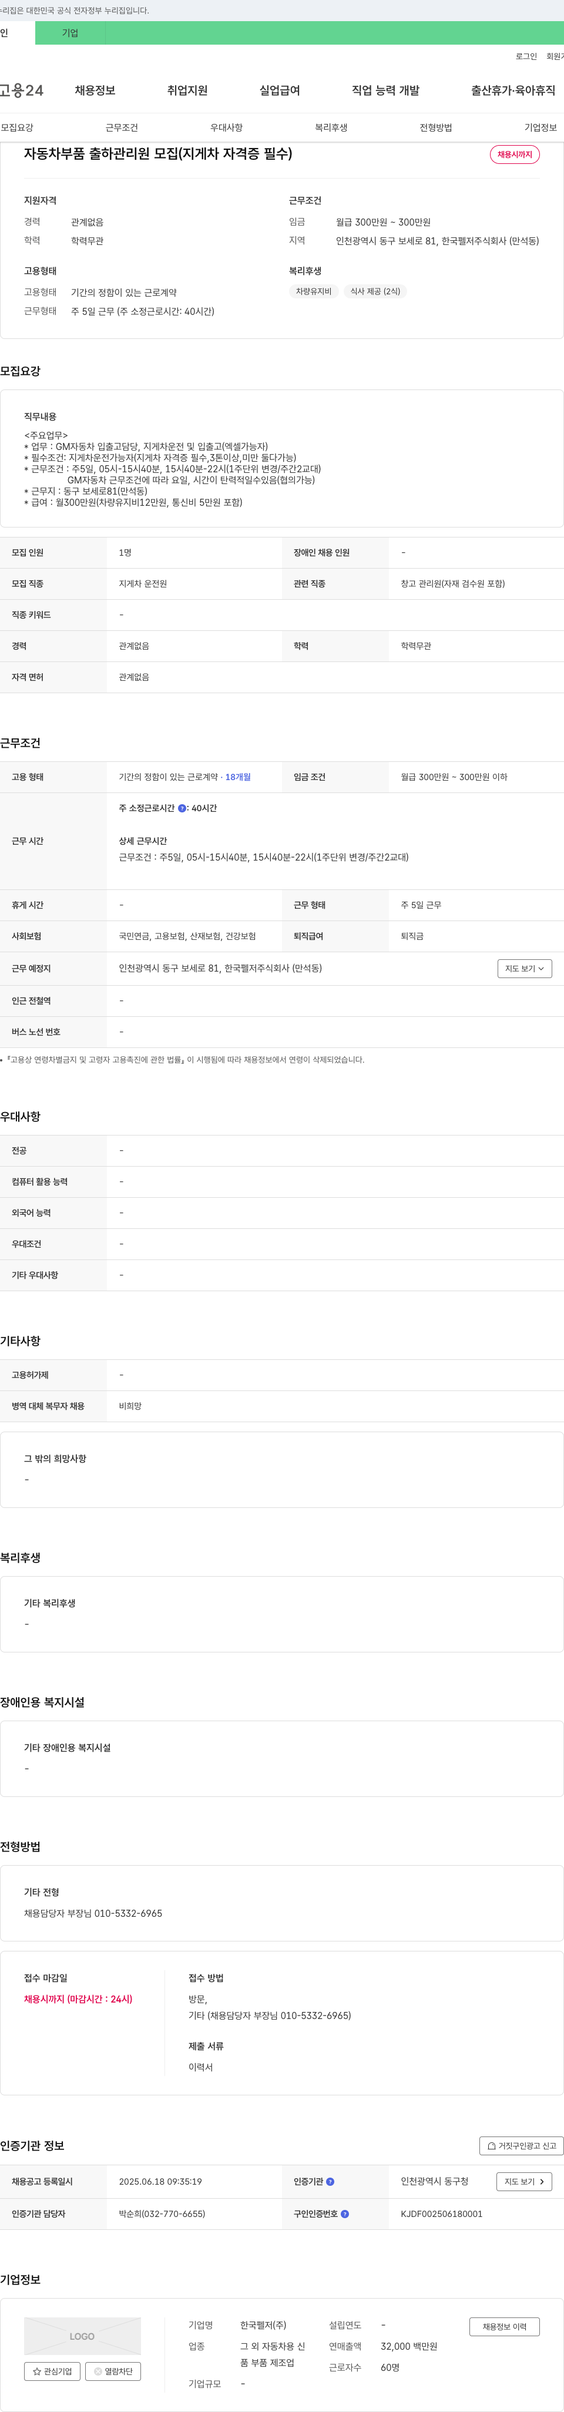Click the 이력서 submission document text

pyautogui.click(x=200, y=2067)
